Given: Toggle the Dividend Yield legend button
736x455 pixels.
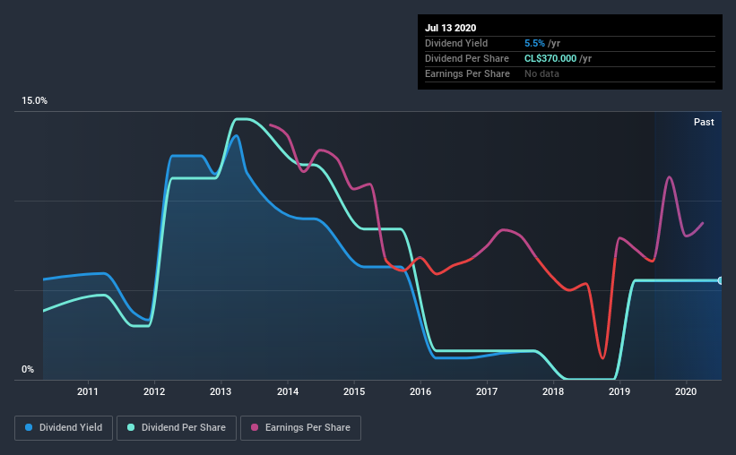Looking at the screenshot, I should tap(64, 428).
